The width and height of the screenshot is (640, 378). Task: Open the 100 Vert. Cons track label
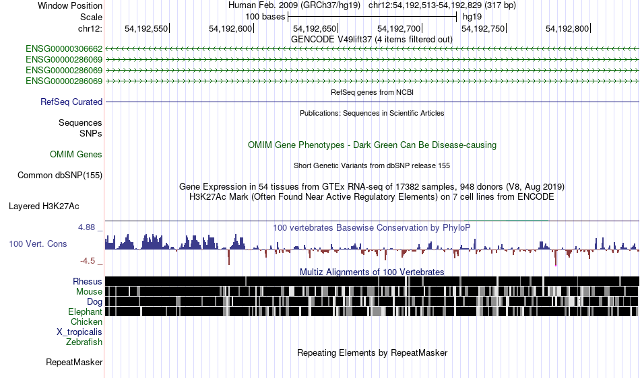pyautogui.click(x=38, y=243)
